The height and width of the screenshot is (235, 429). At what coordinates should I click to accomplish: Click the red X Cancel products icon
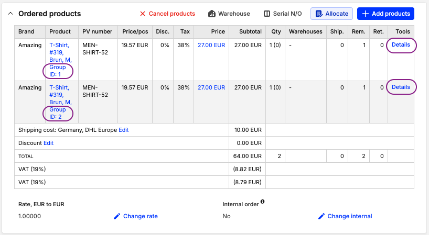pyautogui.click(x=143, y=14)
